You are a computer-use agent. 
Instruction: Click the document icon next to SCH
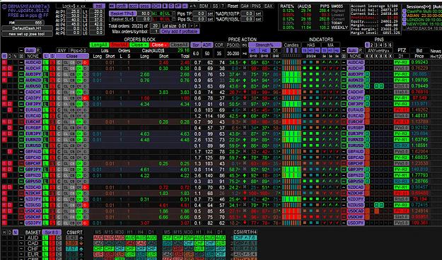[165, 6]
